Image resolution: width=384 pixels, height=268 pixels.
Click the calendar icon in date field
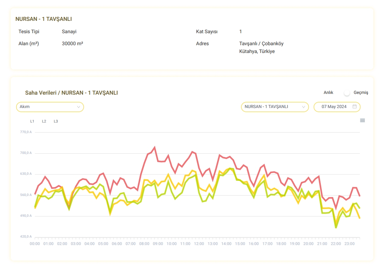pos(355,107)
